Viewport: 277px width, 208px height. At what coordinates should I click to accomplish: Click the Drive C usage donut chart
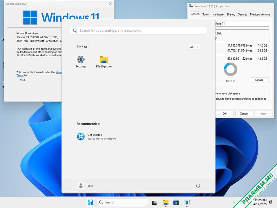230,69
